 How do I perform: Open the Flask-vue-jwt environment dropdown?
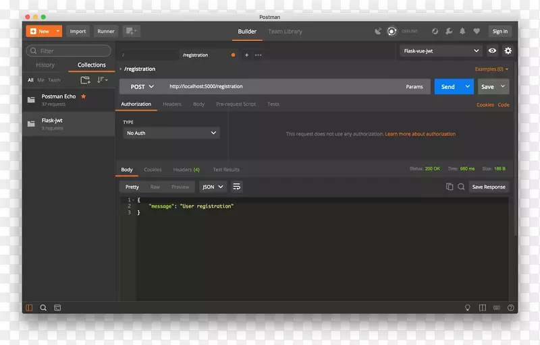(x=441, y=51)
